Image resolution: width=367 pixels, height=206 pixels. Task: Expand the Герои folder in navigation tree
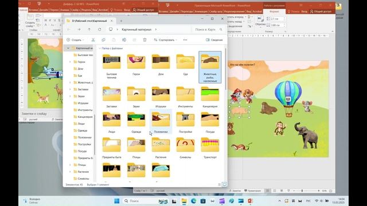point(70,62)
